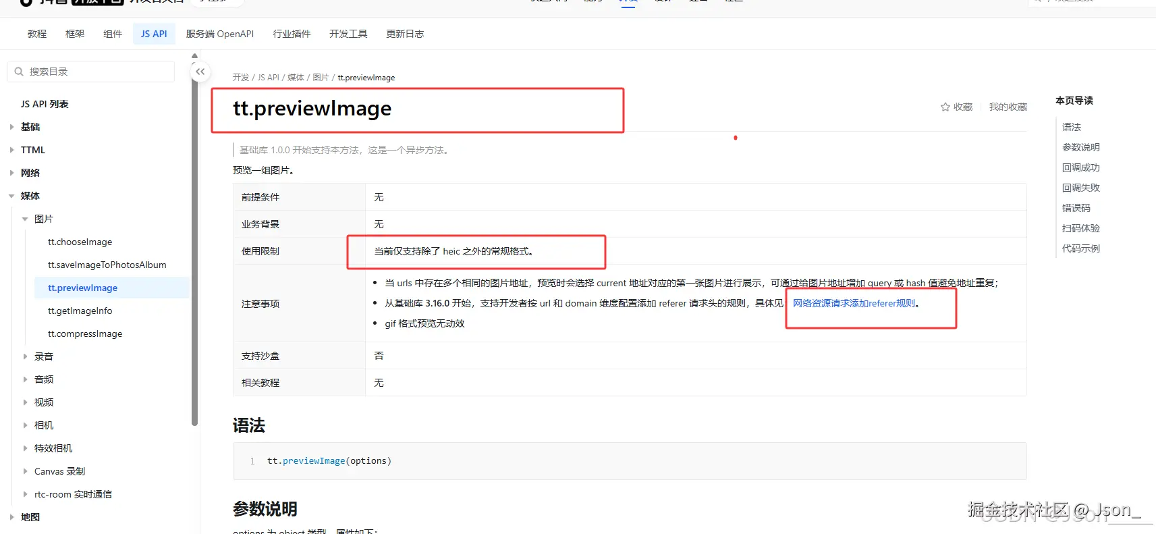Click the 使用限制 table cell
Image resolution: width=1156 pixels, height=534 pixels.
point(299,251)
